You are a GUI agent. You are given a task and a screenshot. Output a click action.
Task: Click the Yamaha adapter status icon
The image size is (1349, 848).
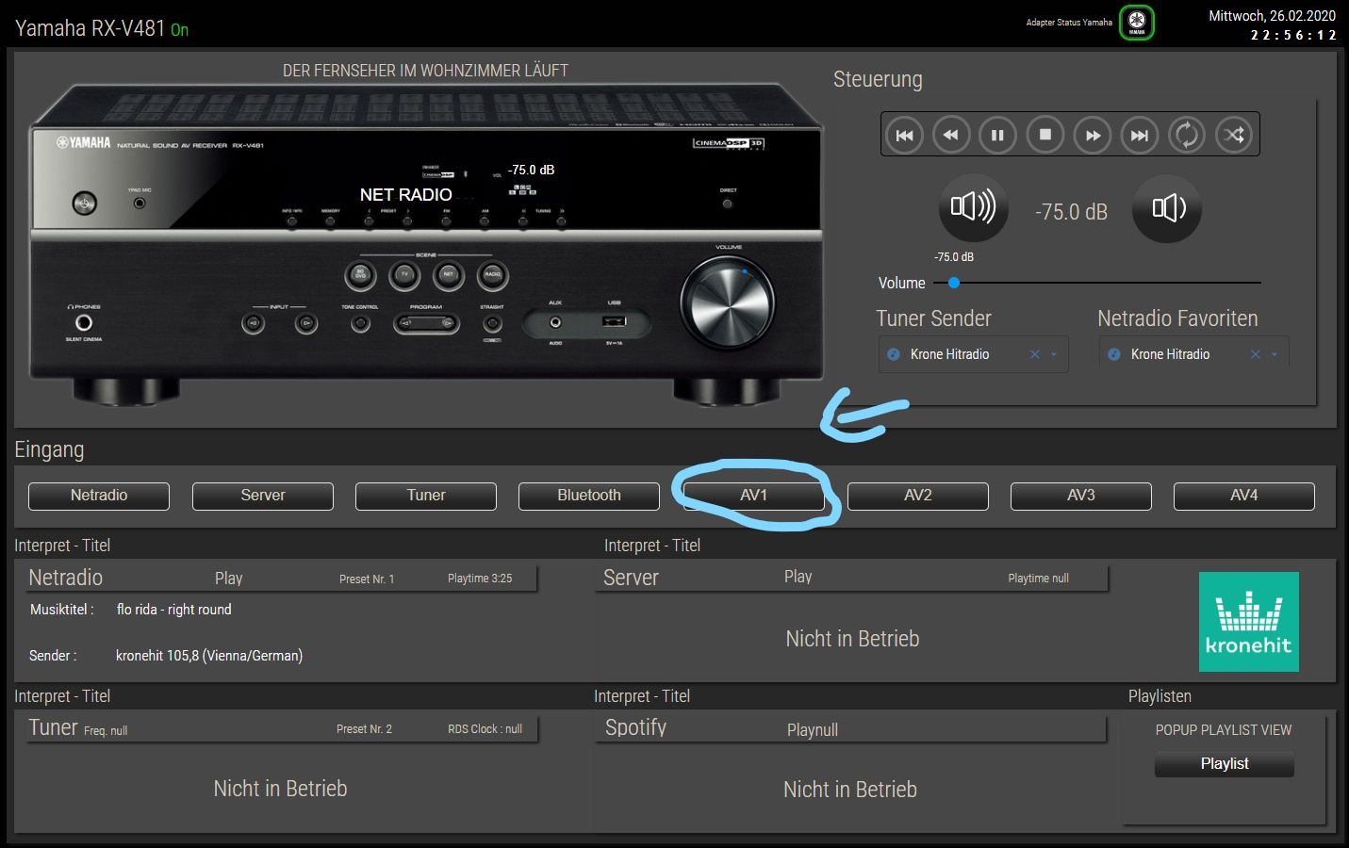tap(1137, 23)
